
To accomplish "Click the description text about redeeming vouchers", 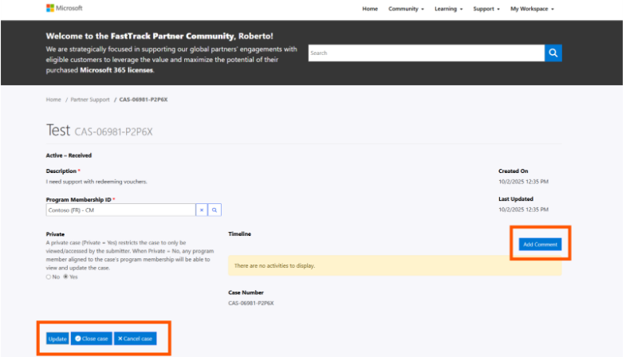I will [x=96, y=182].
